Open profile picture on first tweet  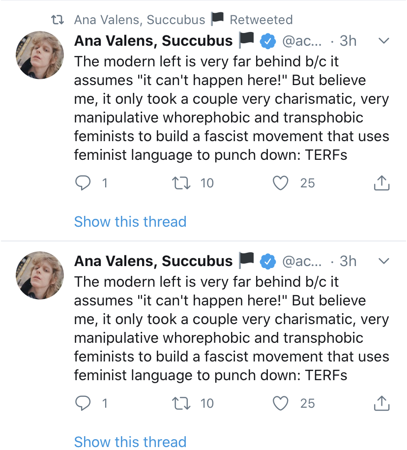pyautogui.click(x=40, y=55)
